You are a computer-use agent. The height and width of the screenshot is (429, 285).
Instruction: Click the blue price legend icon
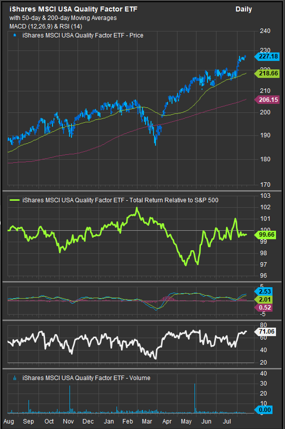point(15,35)
